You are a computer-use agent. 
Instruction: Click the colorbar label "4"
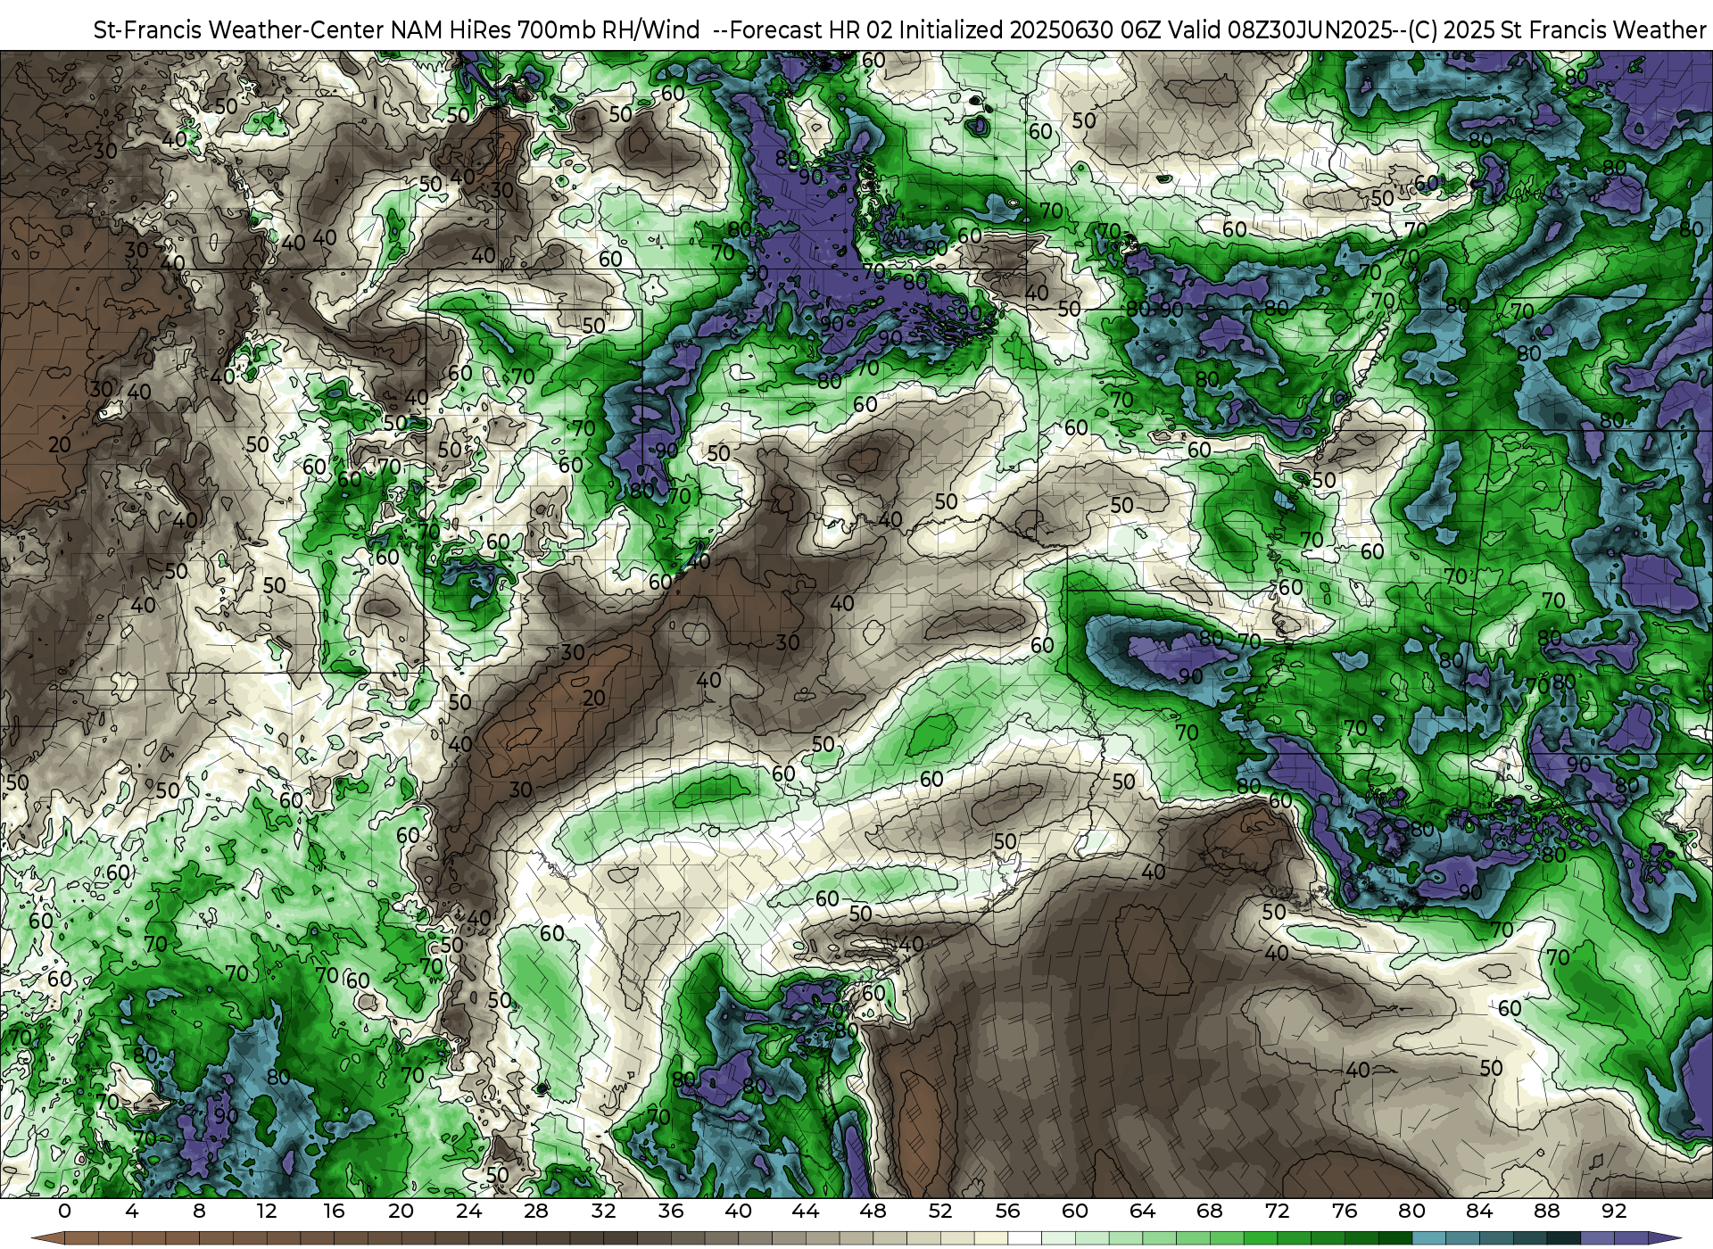click(x=132, y=1211)
